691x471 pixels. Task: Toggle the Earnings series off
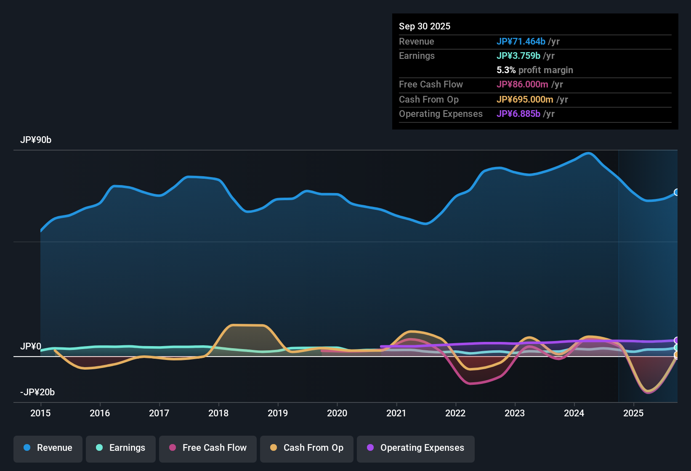pyautogui.click(x=121, y=448)
